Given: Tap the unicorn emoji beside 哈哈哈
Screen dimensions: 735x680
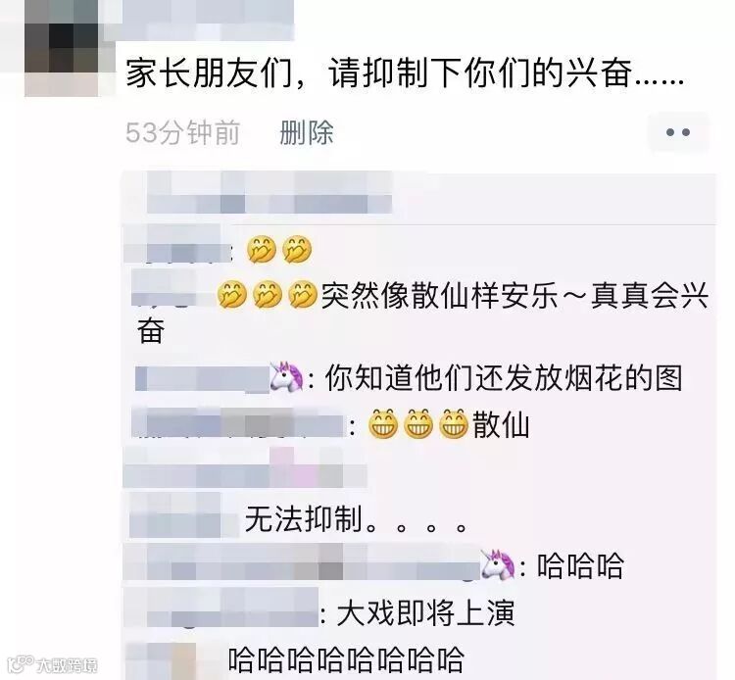Looking at the screenshot, I should click(498, 564).
